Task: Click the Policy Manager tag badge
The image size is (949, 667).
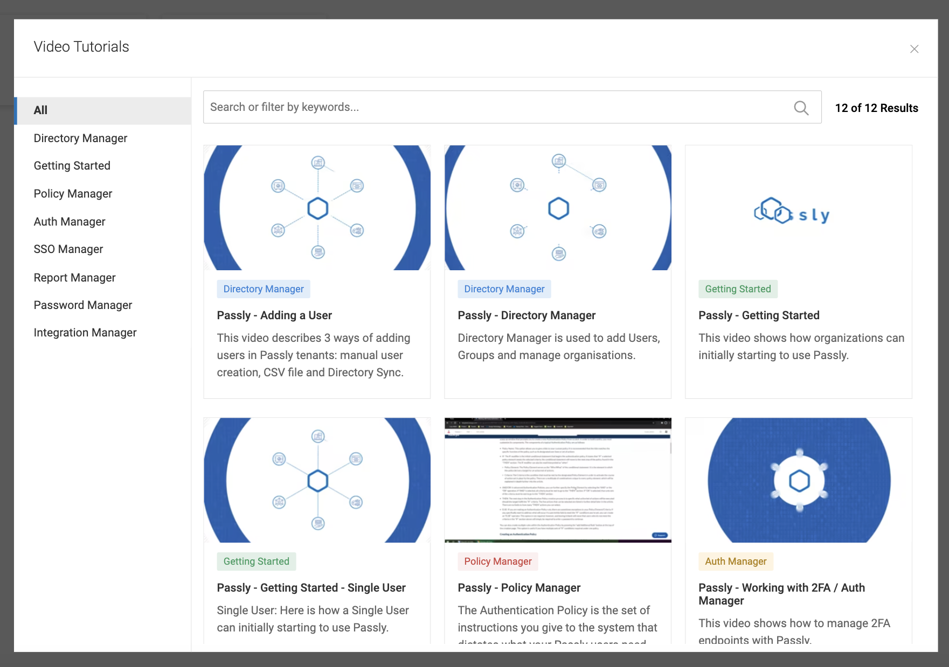Action: (497, 561)
